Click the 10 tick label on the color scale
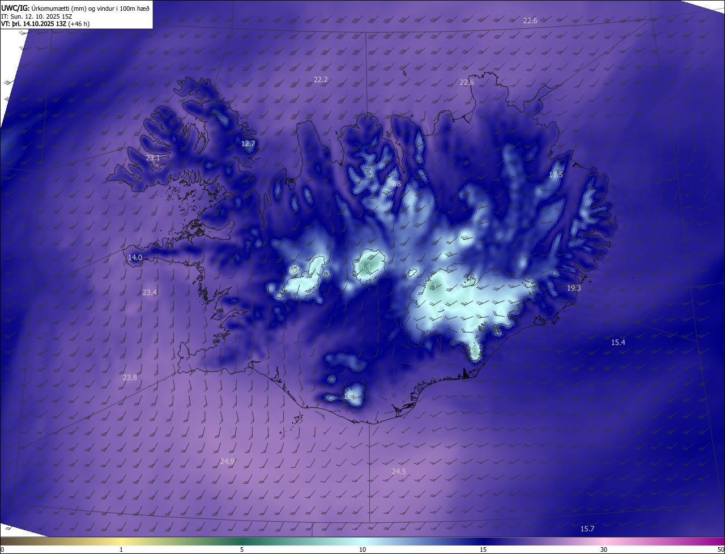The image size is (725, 554). pyautogui.click(x=362, y=550)
